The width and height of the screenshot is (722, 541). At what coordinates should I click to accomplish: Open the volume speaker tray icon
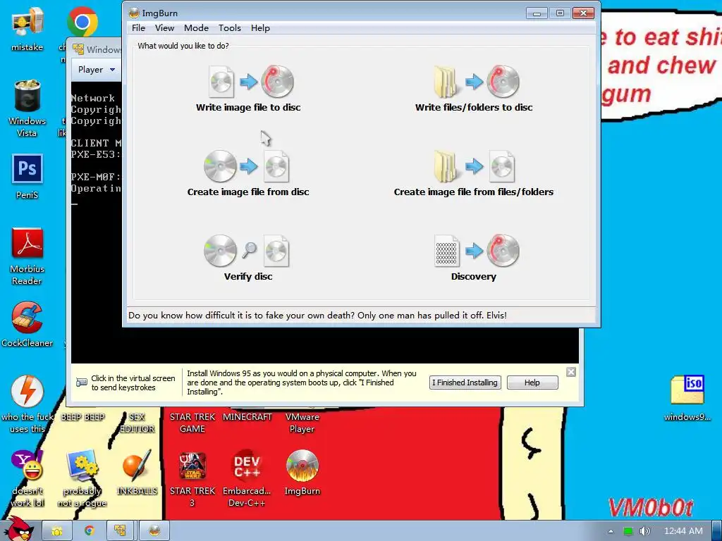pyautogui.click(x=644, y=531)
